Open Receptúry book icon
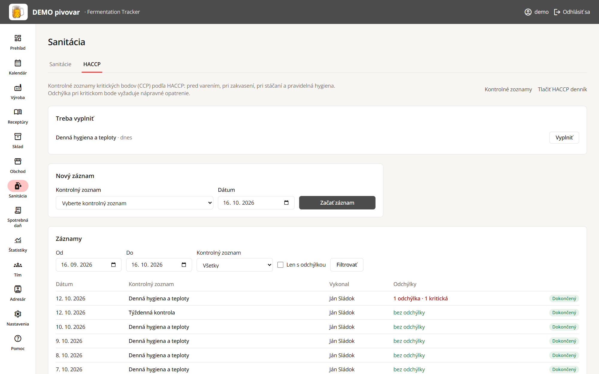 (18, 112)
